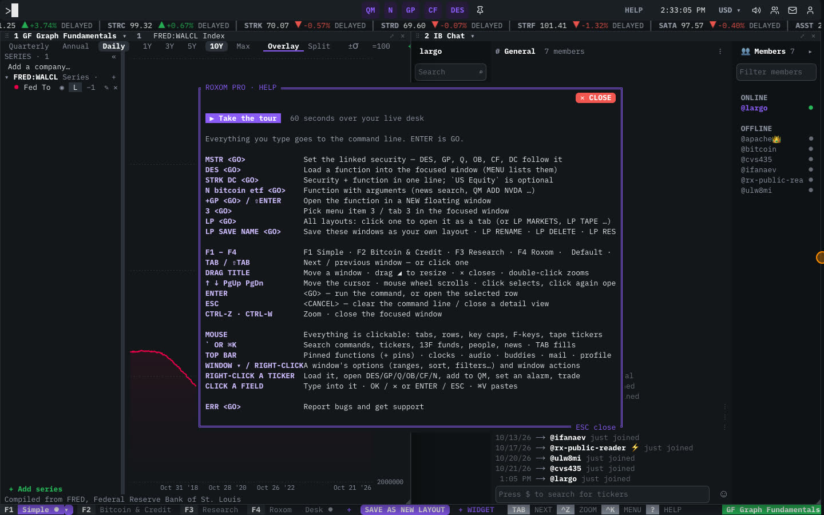Viewport: 824px width, 515px height.
Task: Click the emoji picker in the chat box
Action: [x=723, y=494]
